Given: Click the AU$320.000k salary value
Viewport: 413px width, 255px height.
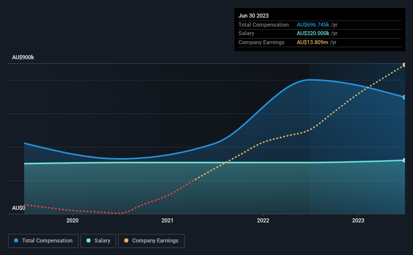Looking at the screenshot, I should click(x=313, y=34).
